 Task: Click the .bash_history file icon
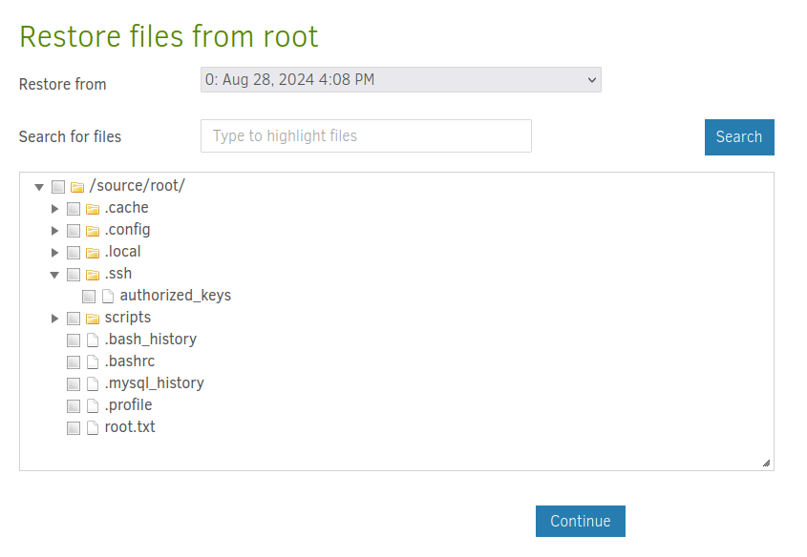[93, 340]
